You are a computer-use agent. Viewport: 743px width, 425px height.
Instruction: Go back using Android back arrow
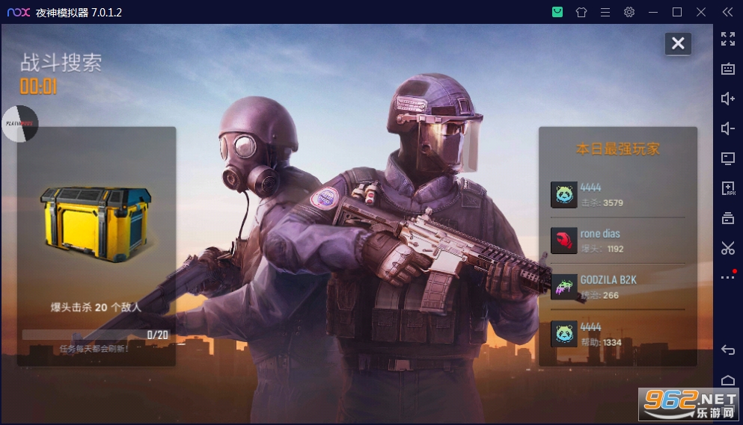tap(728, 350)
